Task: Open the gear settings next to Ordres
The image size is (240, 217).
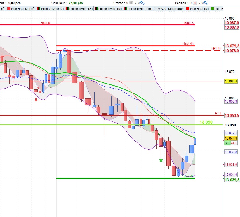Action: tap(142, 3)
